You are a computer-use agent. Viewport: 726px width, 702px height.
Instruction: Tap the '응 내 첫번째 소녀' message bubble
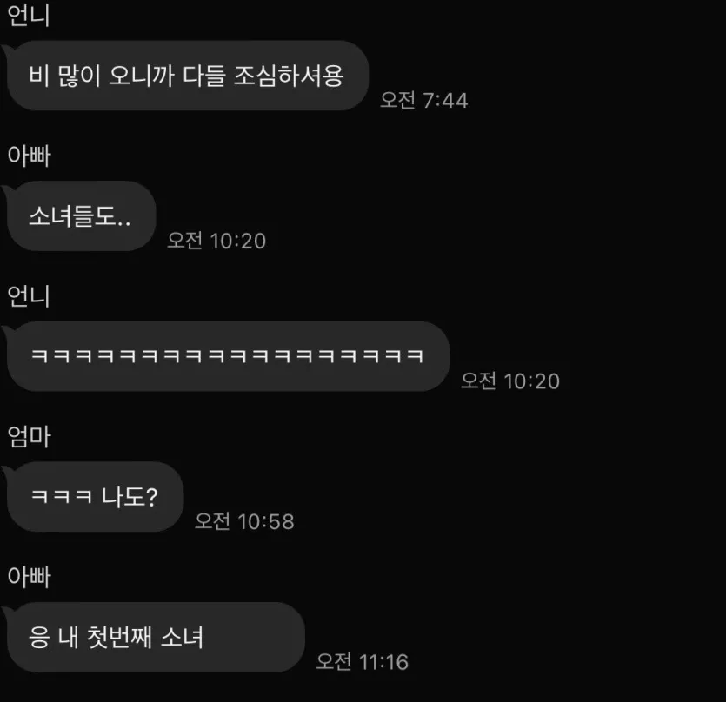pyautogui.click(x=155, y=637)
